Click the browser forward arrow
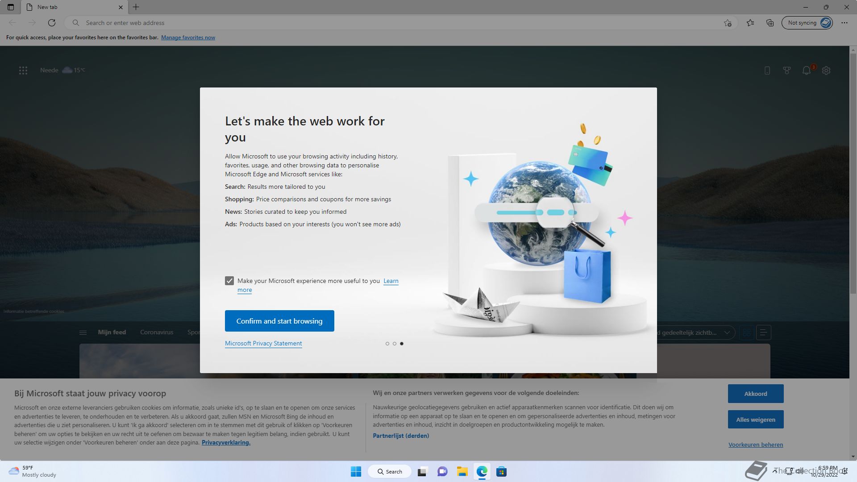The image size is (857, 482). 32,23
